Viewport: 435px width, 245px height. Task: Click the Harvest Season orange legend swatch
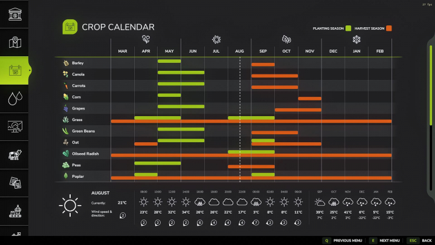pos(389,28)
